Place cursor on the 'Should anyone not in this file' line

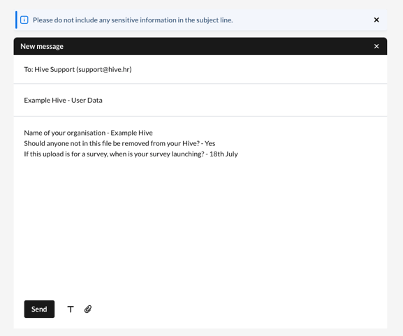[x=119, y=143]
